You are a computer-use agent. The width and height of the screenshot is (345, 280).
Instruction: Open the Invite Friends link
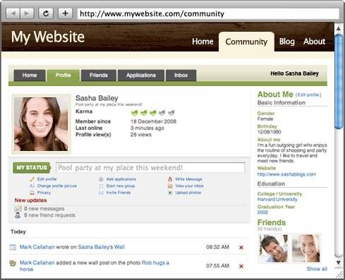click(119, 193)
